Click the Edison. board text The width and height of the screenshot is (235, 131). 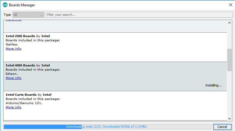click(x=12, y=74)
